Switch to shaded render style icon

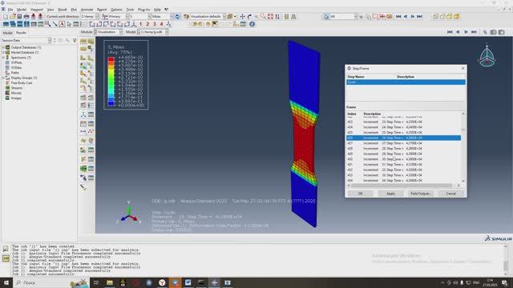click(x=456, y=16)
